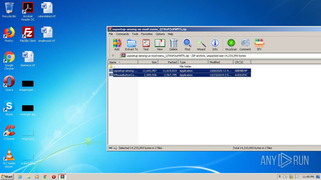Click the SFX toolbar icon
The width and height of the screenshot is (321, 180).
tap(259, 45)
